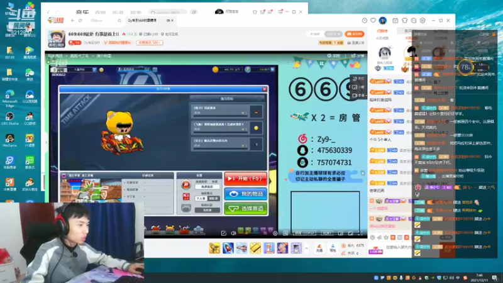Open the 背包 backpack icon
The image size is (503, 283).
tap(333, 248)
